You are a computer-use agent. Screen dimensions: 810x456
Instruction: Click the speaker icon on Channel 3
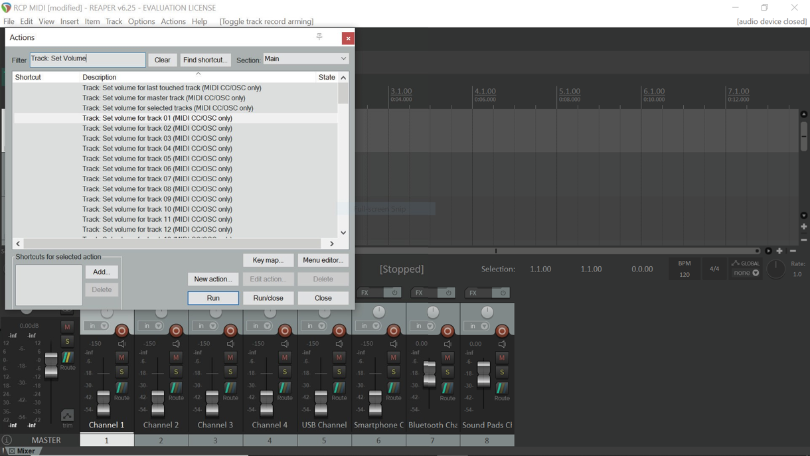point(230,344)
